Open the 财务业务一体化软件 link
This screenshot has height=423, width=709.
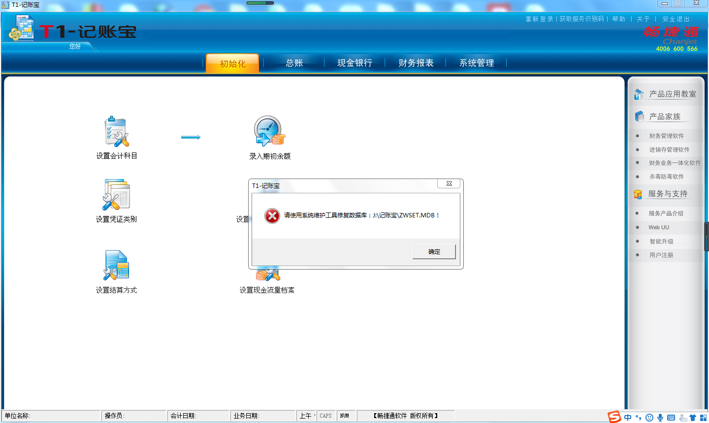[x=675, y=163]
